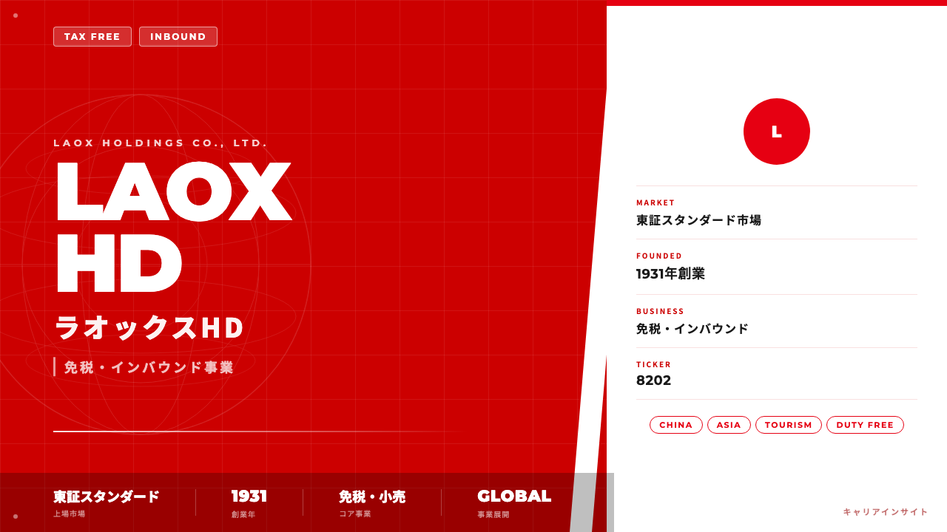The image size is (947, 532).
Task: Click GLOBAL in the bottom bar
Action: point(514,497)
